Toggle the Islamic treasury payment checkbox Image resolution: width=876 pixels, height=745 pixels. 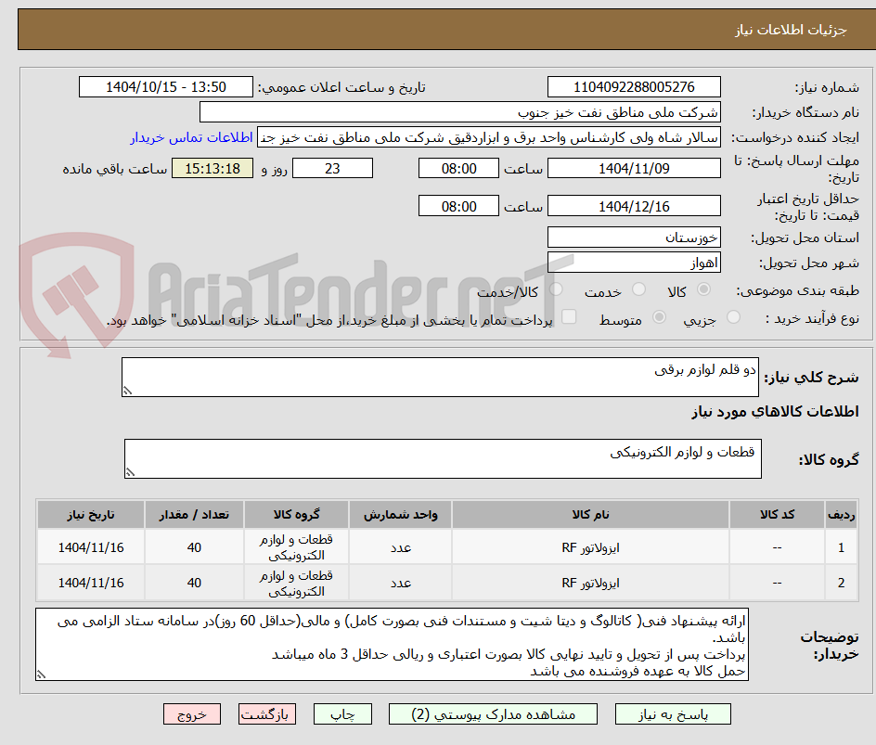(569, 316)
